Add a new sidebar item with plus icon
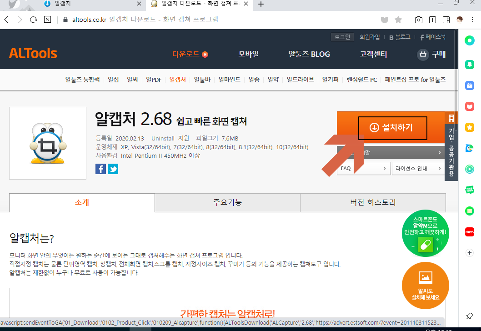This screenshot has height=331, width=481. [469, 253]
